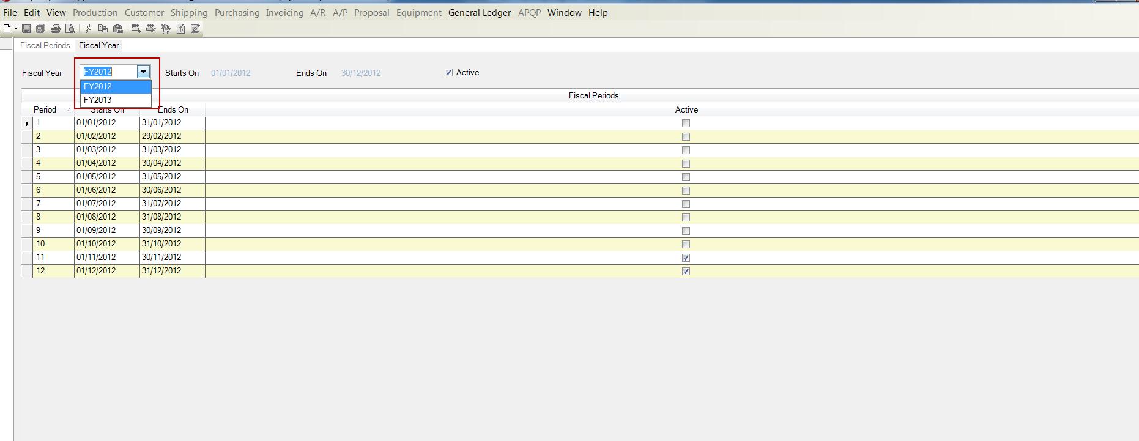Viewport: 1139px width, 441px height.
Task: Check Active for period 4
Action: (686, 164)
